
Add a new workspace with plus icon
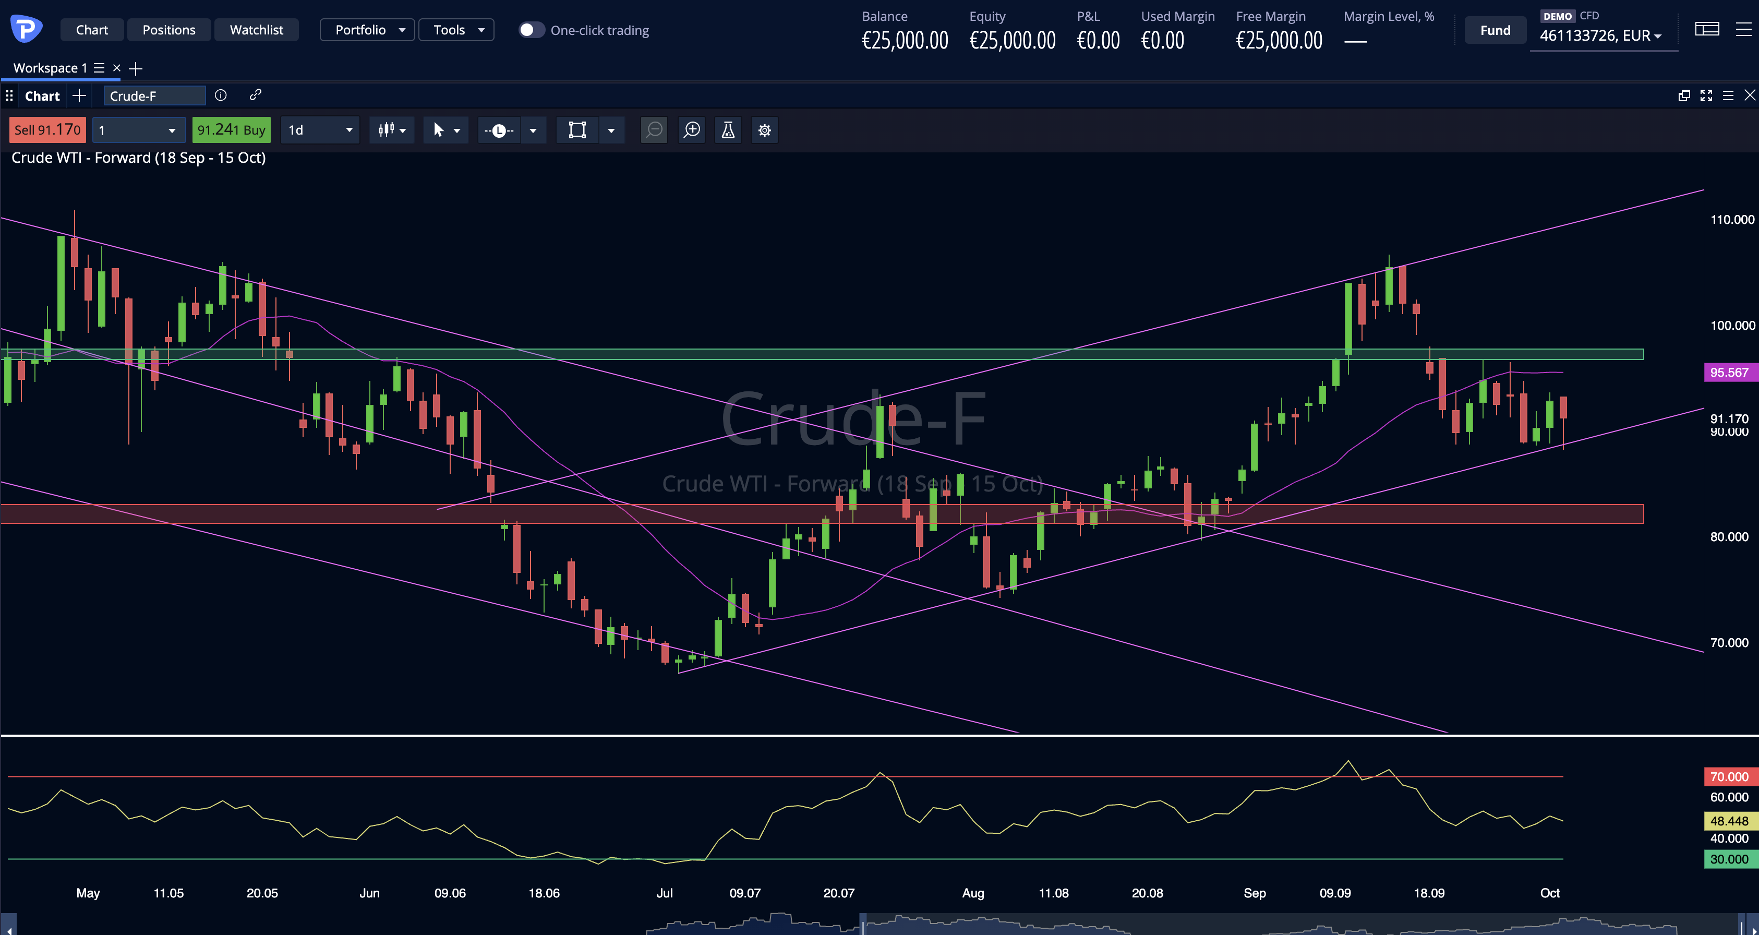click(136, 68)
